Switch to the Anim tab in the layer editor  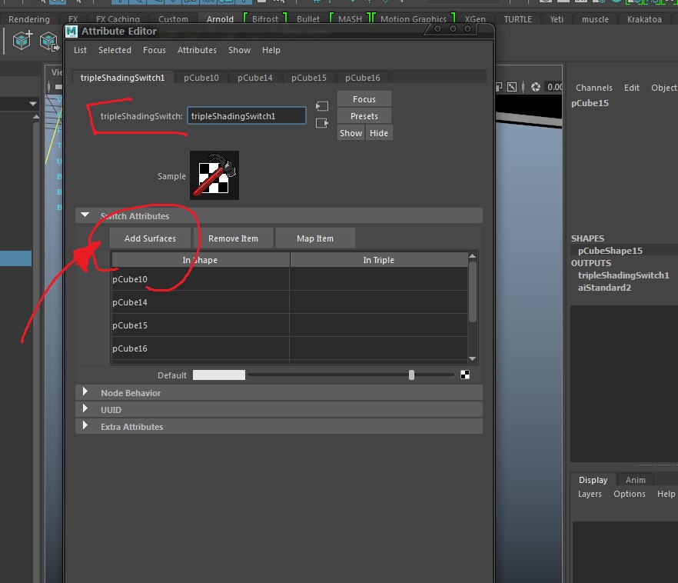pyautogui.click(x=635, y=480)
